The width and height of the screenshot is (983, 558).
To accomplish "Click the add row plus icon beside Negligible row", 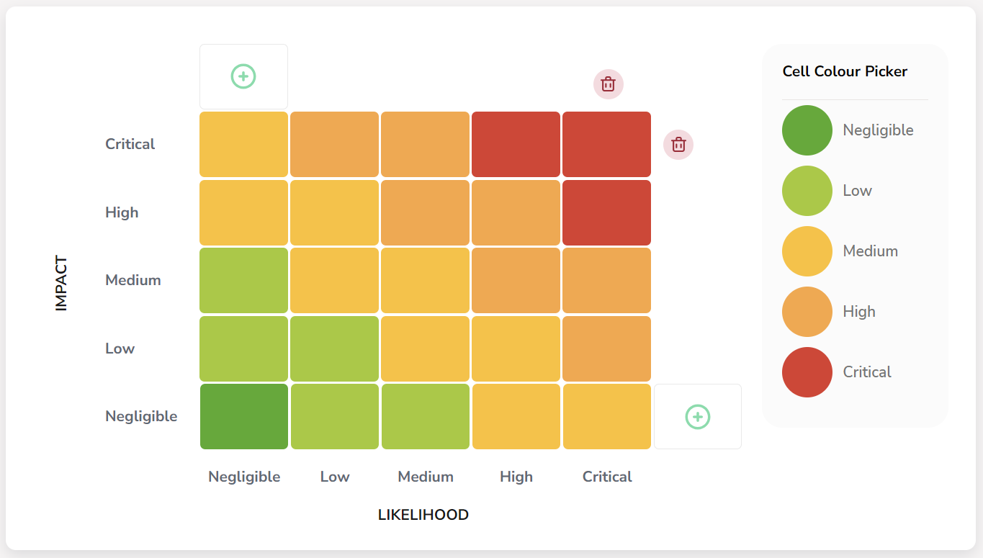I will (696, 416).
